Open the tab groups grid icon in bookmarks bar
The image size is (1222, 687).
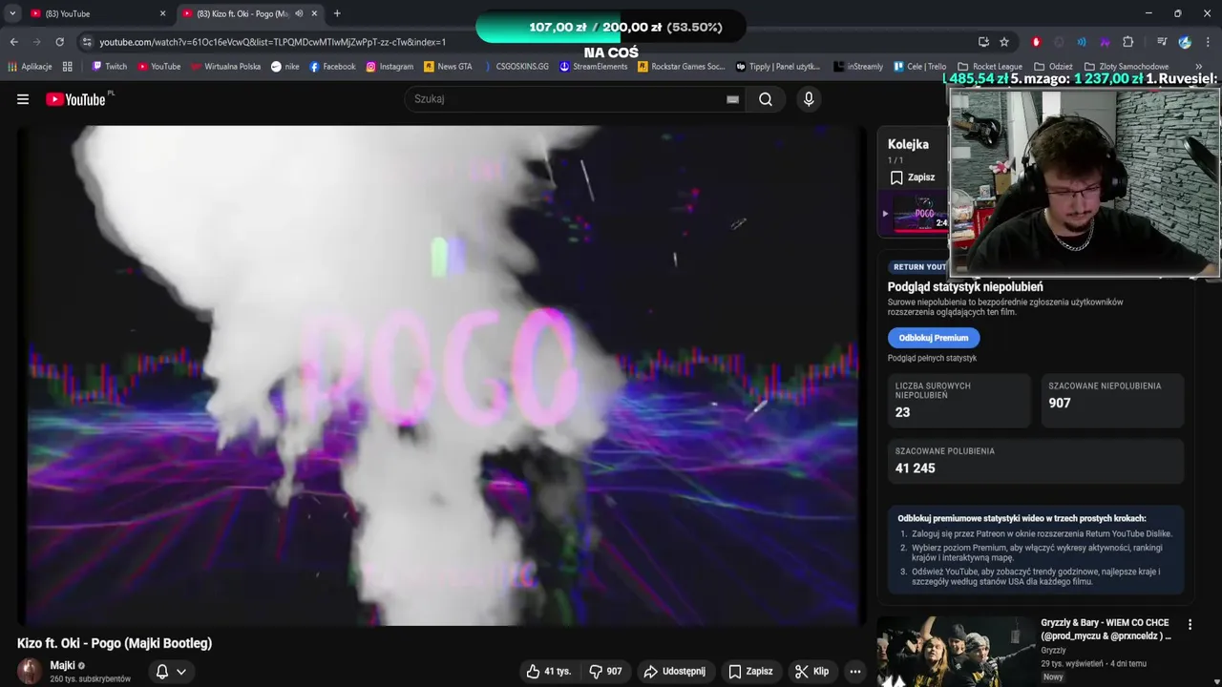click(x=67, y=67)
